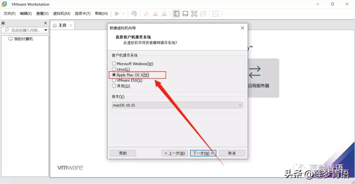Click the take snapshot clock icon
The width and height of the screenshot is (355, 184).
(x=146, y=14)
